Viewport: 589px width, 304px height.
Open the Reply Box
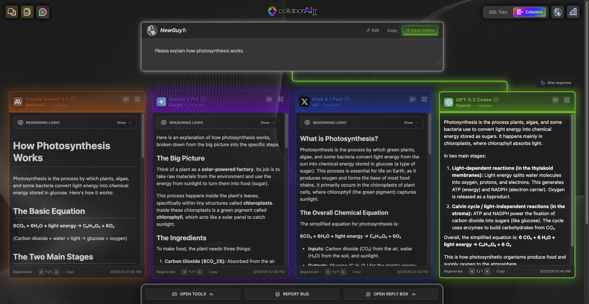391,294
